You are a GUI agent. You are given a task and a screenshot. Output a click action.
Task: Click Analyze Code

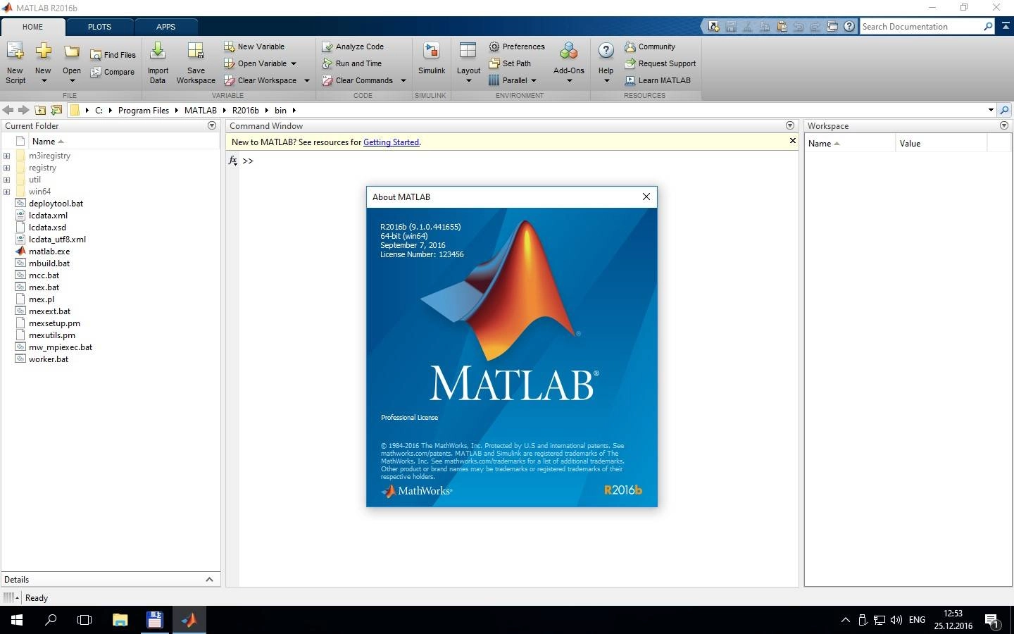(353, 46)
